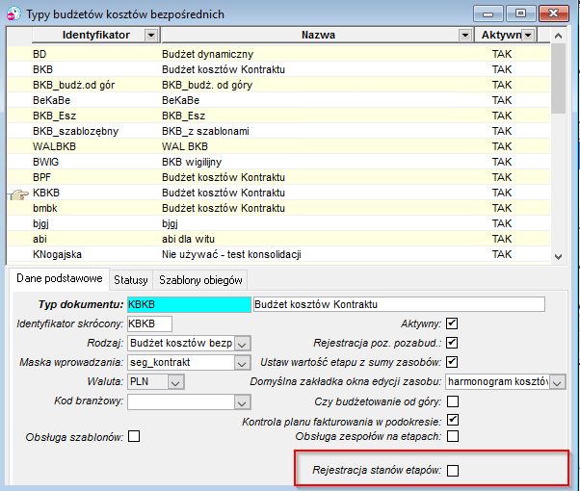580x491 pixels.
Task: Maximize the Typy budżetów window
Action: (520, 13)
